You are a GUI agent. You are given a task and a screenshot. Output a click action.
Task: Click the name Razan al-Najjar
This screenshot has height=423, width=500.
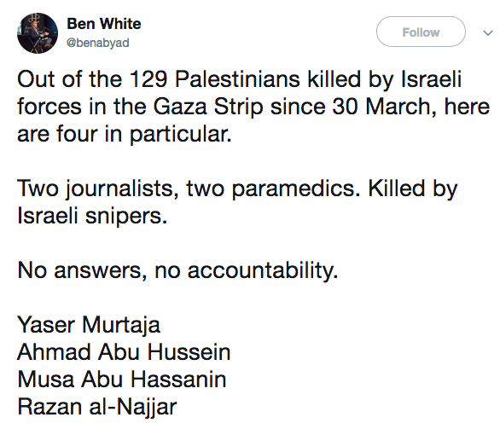click(97, 407)
